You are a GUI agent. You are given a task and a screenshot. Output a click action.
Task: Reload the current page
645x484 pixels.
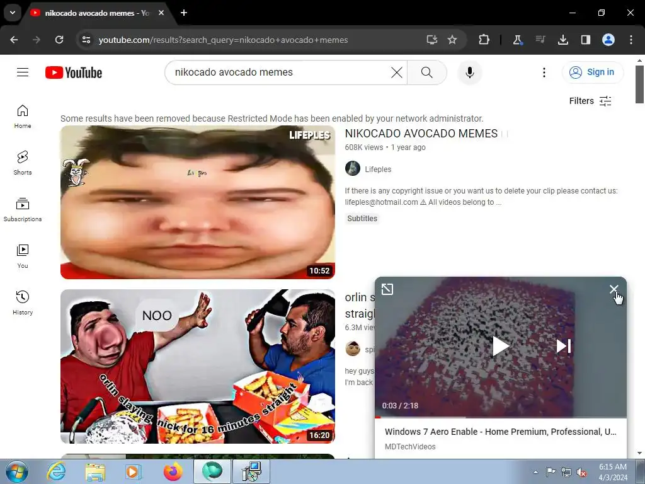[59, 40]
